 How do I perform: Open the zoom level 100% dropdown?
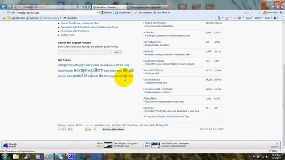280,151
